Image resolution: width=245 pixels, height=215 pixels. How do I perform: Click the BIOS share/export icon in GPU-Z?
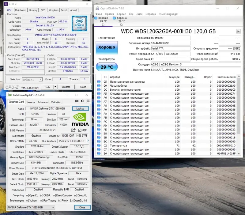pyautogui.click(x=73, y=130)
